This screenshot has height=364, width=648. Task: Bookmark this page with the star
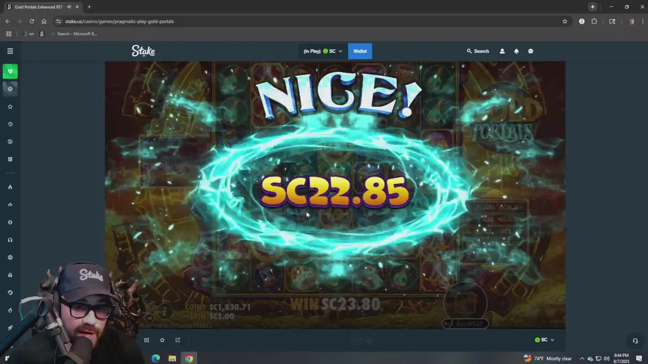coord(565,21)
